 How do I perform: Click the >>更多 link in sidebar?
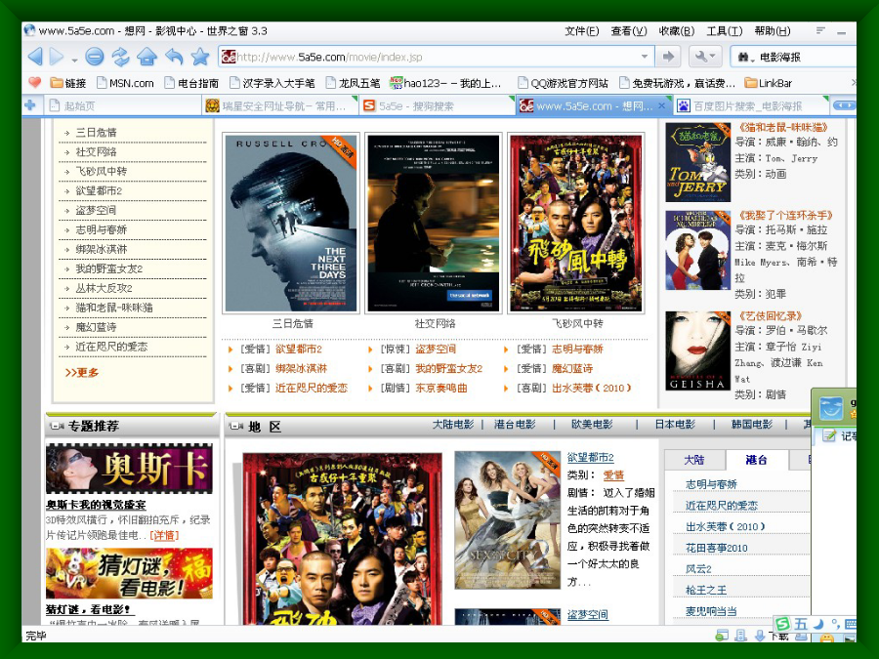[82, 372]
